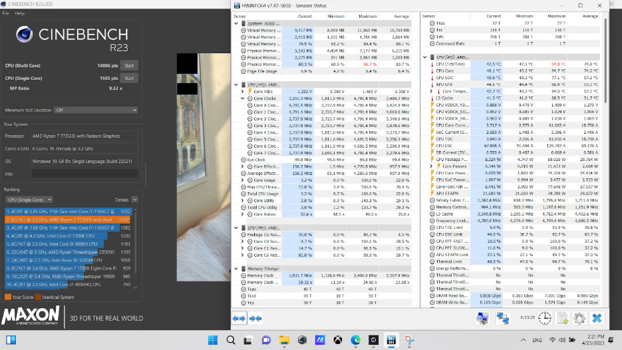The width and height of the screenshot is (622, 350).
Task: Click ENG language indicator
Action: pos(537,340)
